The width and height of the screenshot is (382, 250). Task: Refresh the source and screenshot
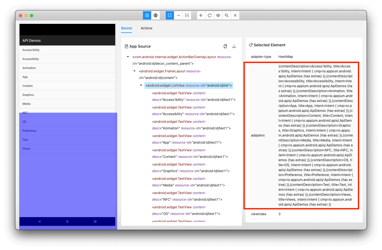[x=209, y=15]
